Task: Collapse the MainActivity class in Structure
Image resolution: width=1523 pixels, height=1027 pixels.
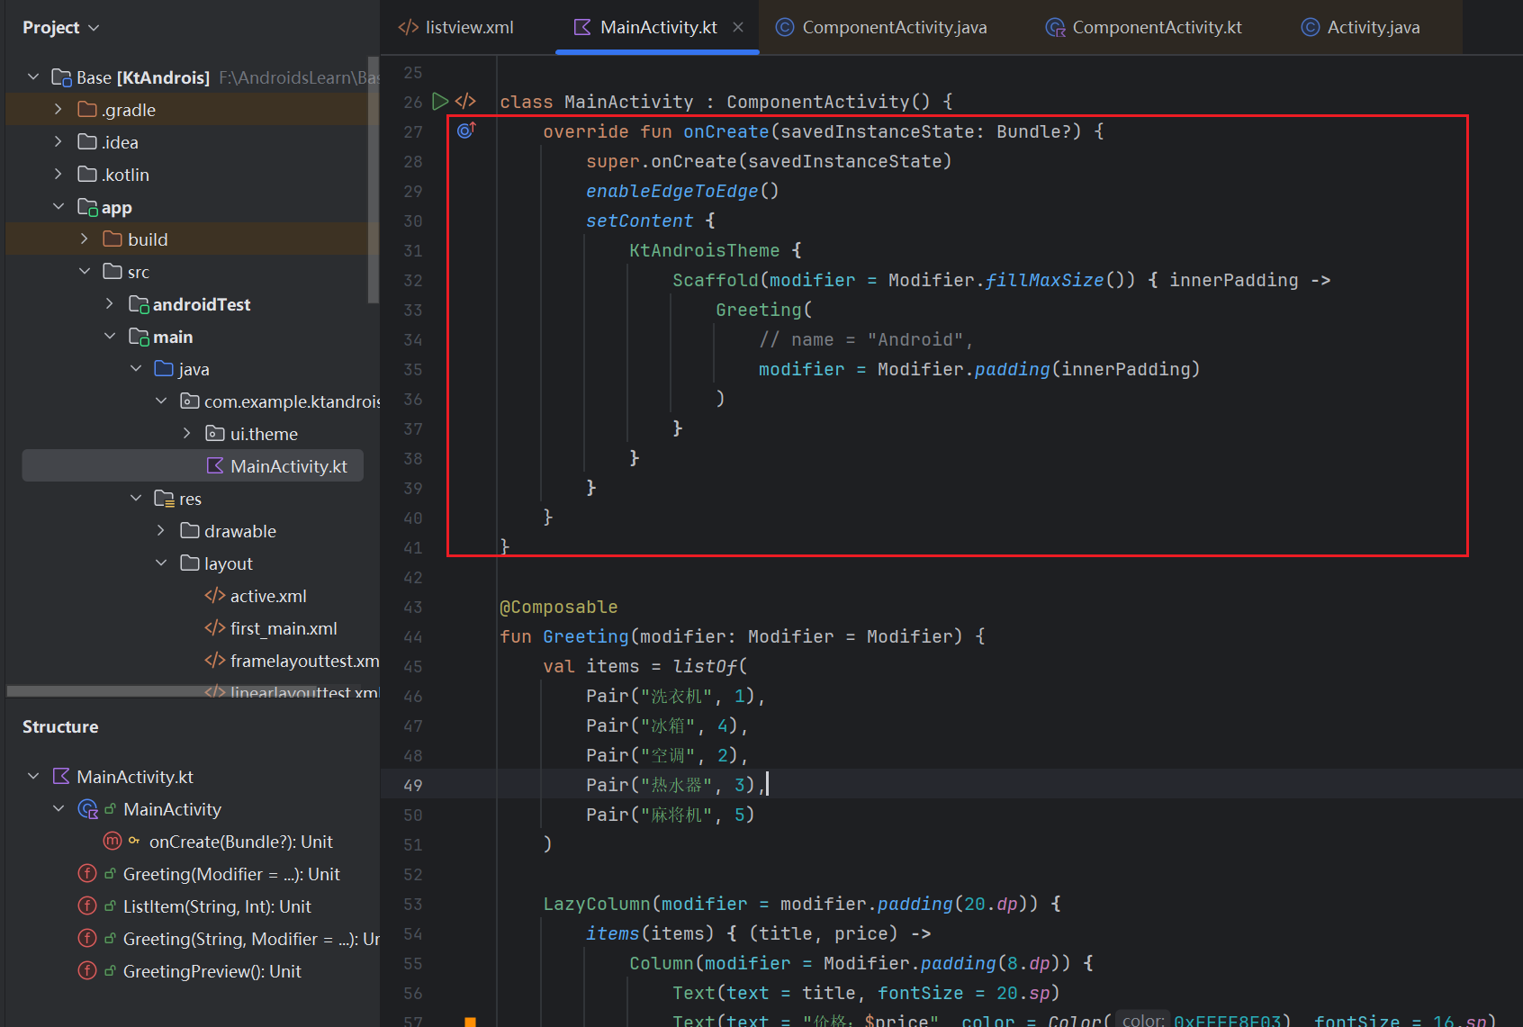Action: tap(59, 808)
